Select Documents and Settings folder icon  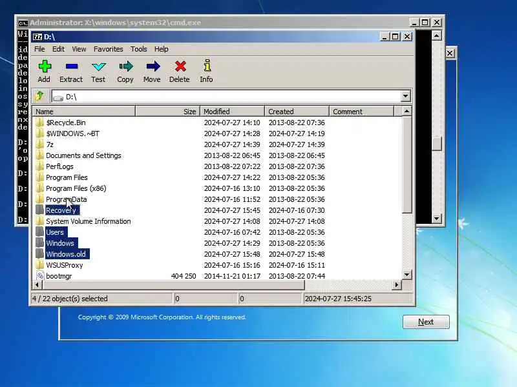point(39,155)
